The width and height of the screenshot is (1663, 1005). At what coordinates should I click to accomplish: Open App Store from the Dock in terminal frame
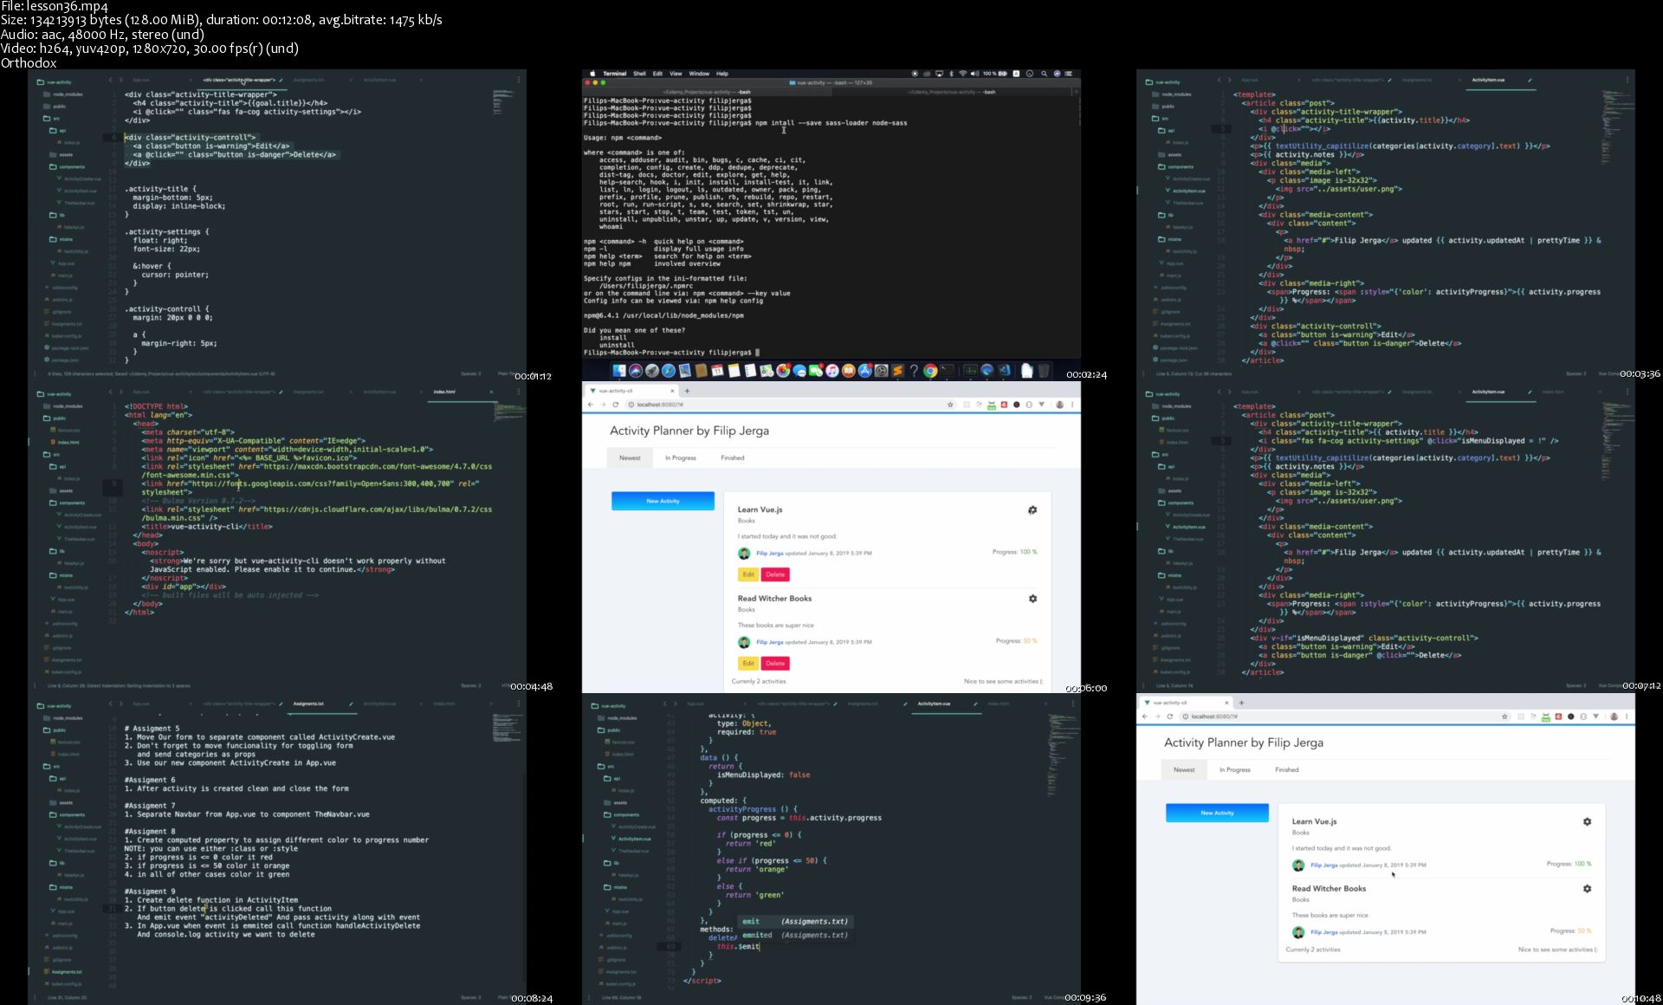864,371
